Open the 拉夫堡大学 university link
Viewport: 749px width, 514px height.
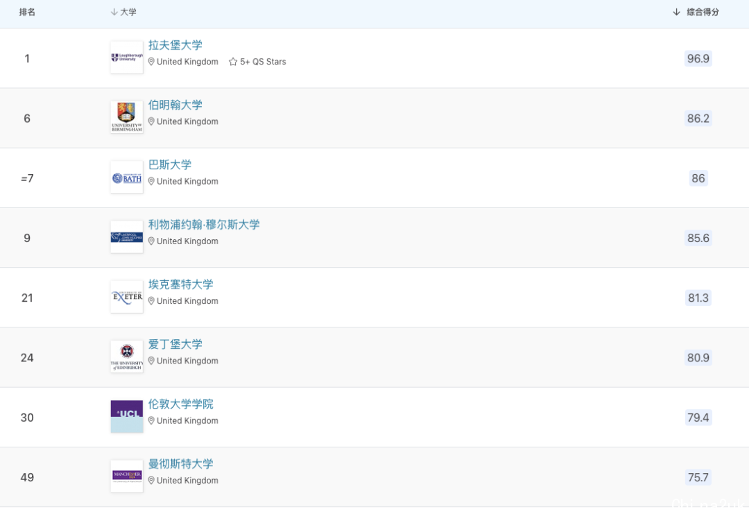coord(175,45)
